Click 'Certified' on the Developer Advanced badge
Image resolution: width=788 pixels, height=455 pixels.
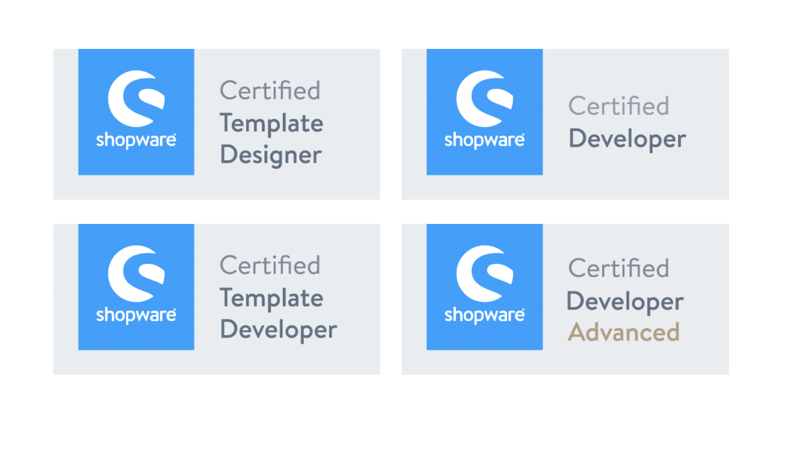point(619,268)
